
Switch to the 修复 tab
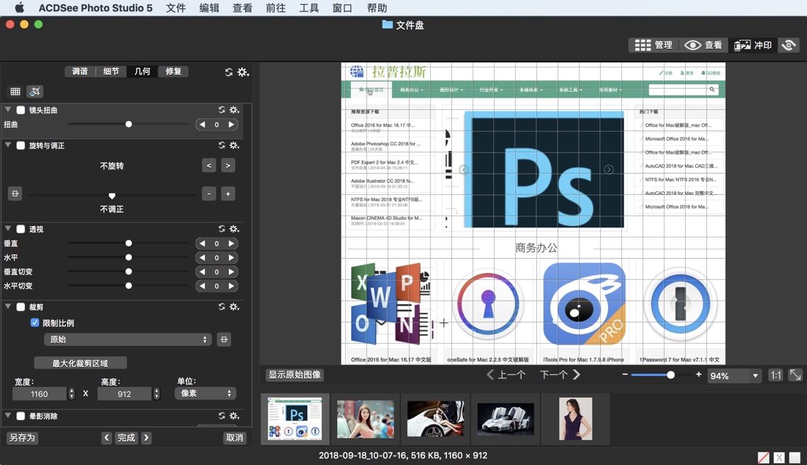tap(173, 72)
